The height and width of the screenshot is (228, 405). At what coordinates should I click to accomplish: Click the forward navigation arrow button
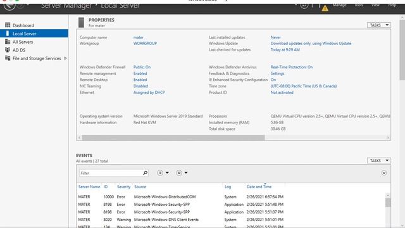coord(21,4)
